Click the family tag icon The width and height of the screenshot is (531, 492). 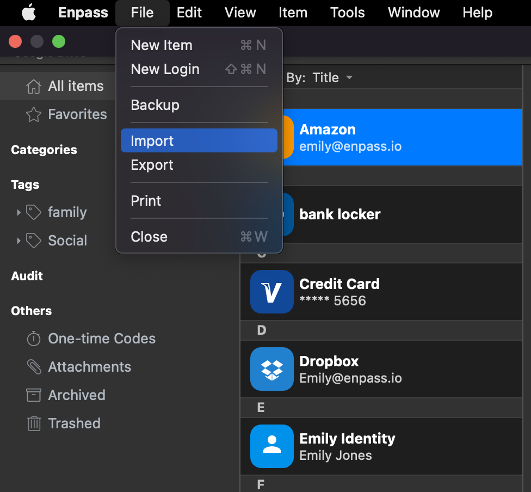click(34, 212)
